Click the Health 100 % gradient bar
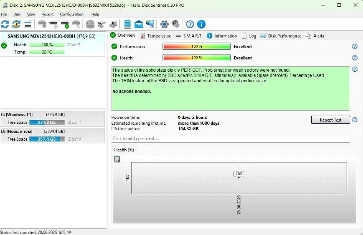Viewport: 363px width, 235px height. 197,58
